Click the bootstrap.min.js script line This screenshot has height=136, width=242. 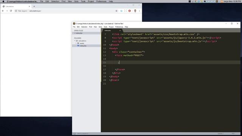point(164,41)
